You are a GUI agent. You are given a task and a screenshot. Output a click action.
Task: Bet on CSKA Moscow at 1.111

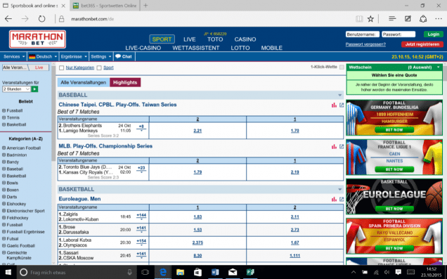tap(294, 256)
